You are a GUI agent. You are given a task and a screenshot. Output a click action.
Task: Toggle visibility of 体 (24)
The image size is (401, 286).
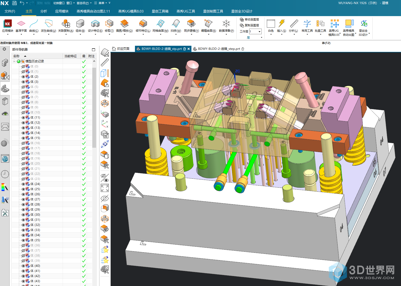(x=23, y=184)
